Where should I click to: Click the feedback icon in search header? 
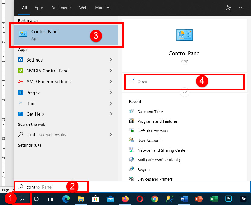(x=229, y=8)
